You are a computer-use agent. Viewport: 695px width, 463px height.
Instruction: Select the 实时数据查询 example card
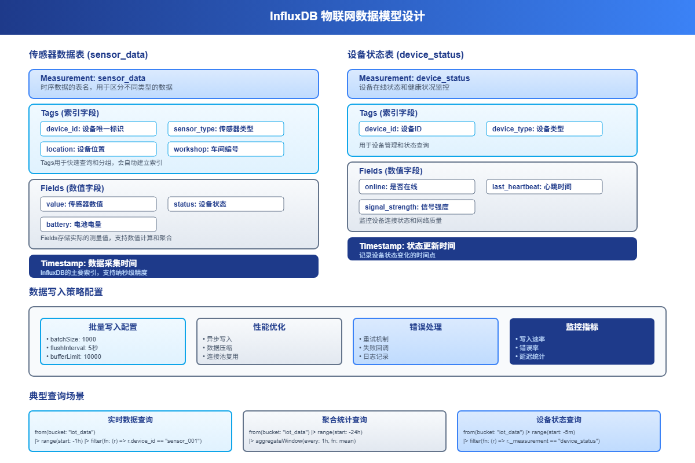tap(130, 431)
